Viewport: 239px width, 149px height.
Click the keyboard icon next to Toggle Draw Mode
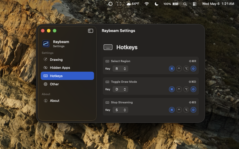point(107,82)
